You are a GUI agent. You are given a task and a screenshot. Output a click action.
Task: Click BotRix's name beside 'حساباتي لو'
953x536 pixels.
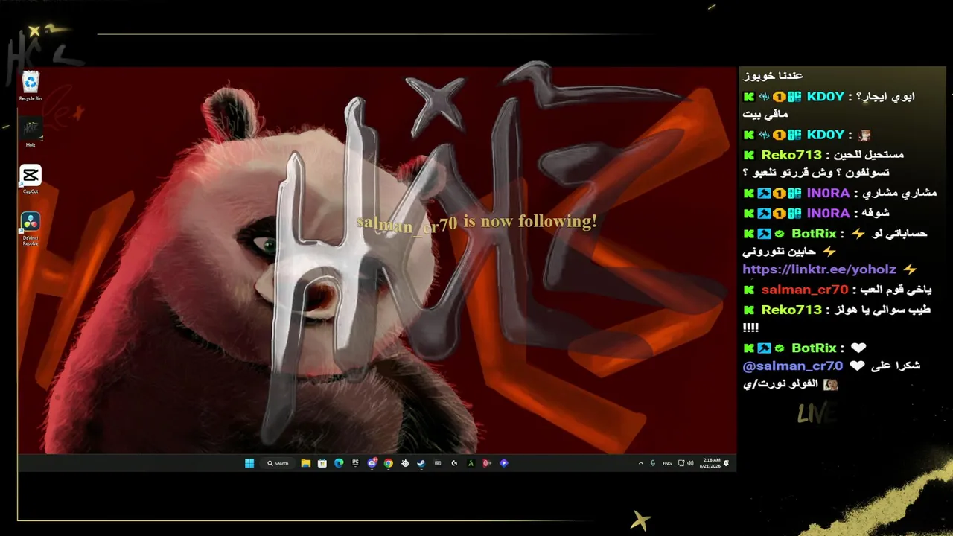(x=815, y=234)
